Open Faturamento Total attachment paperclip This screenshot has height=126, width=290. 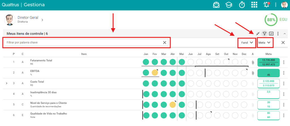pyautogui.click(x=253, y=62)
